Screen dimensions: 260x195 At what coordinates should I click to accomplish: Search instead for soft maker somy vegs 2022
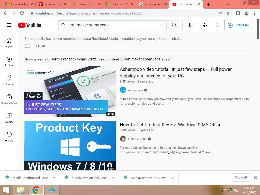(x=147, y=59)
